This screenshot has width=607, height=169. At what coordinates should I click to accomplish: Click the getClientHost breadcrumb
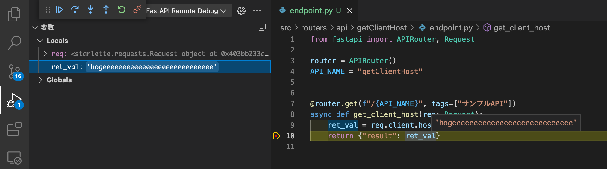(x=382, y=28)
